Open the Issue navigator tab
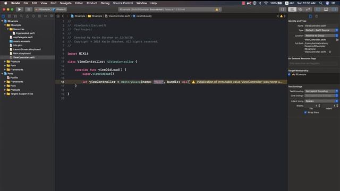The height and width of the screenshot is (191, 340). (27, 16)
